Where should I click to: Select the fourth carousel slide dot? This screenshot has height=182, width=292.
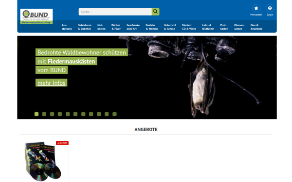(60, 114)
